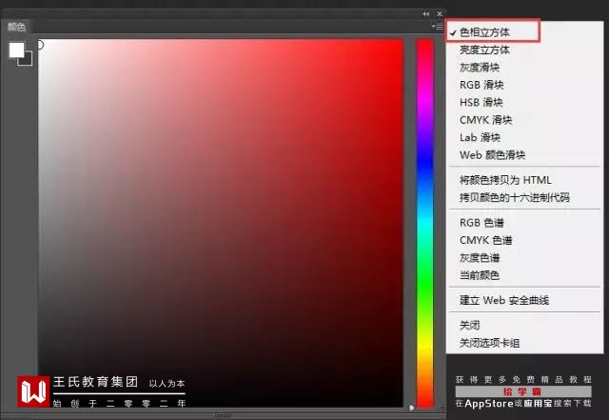Click the hue slider triangle marker
Viewport: 609px width, 420px height.
click(x=412, y=408)
